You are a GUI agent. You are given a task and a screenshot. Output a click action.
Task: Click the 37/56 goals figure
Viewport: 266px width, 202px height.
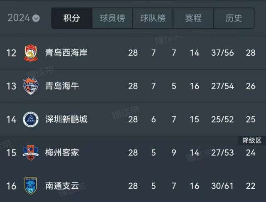[x=222, y=53]
